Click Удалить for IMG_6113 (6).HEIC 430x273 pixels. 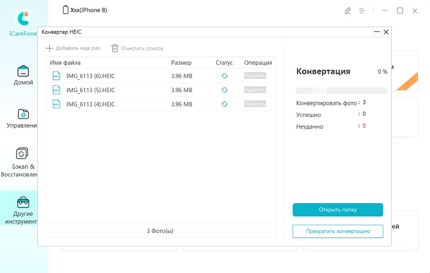[255, 76]
